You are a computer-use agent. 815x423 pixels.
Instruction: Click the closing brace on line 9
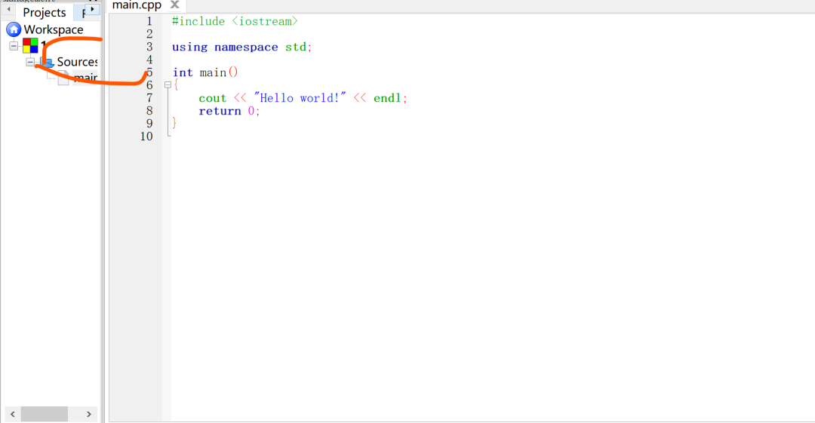pos(174,123)
